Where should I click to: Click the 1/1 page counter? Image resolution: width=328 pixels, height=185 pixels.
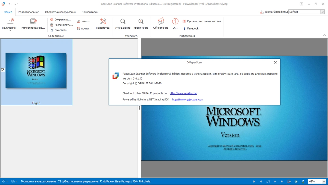[268, 181]
